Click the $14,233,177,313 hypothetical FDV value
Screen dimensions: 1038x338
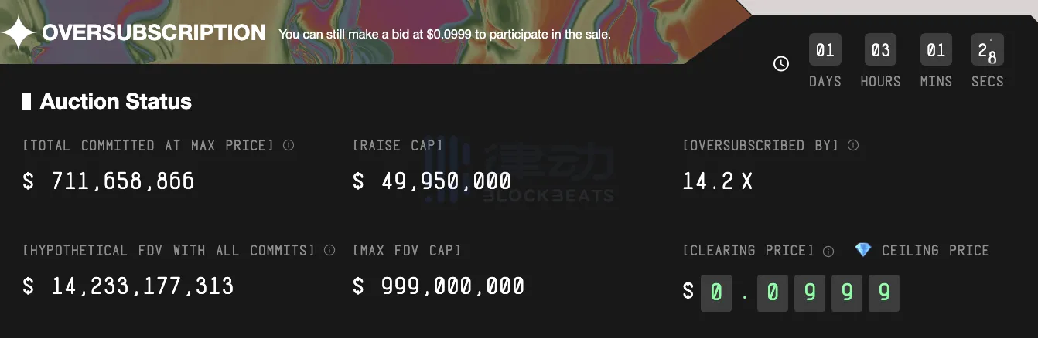tap(128, 286)
